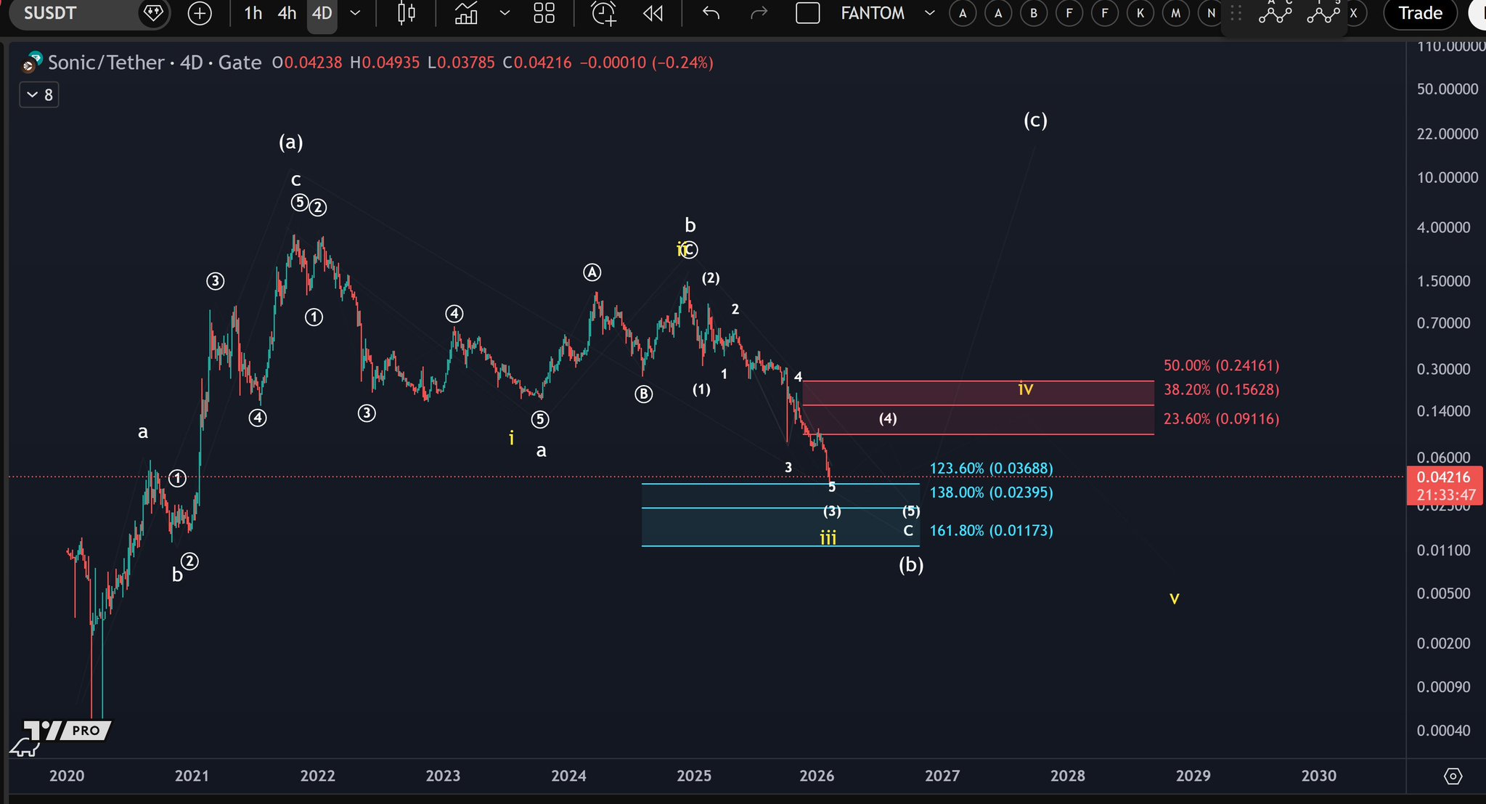Select the 4D timeframe
Viewport: 1486px width, 804px height.
[x=322, y=13]
